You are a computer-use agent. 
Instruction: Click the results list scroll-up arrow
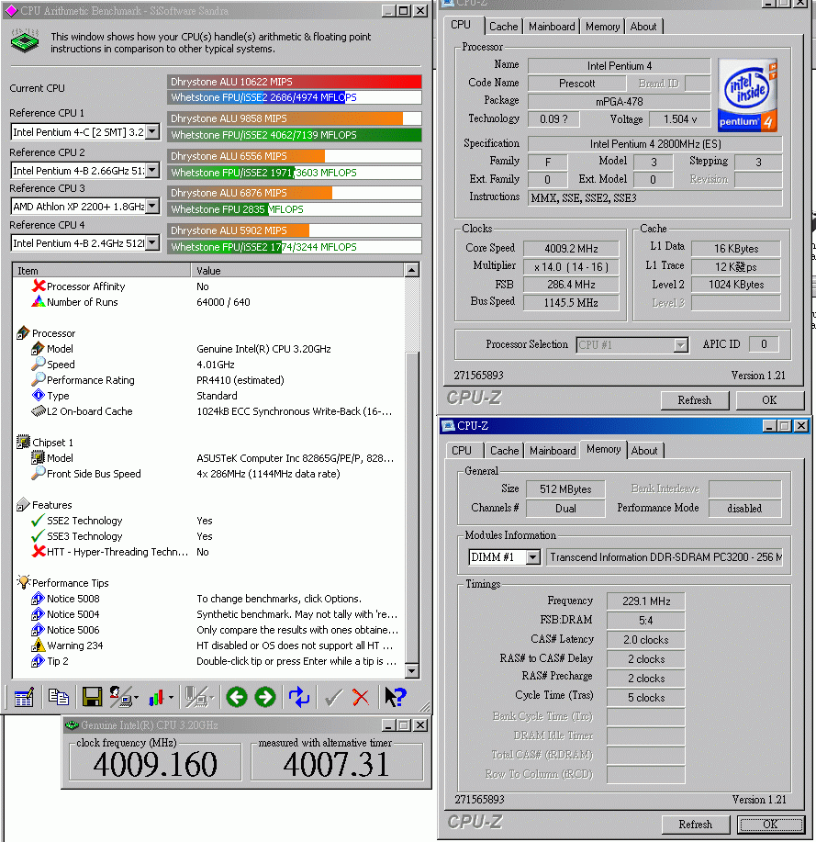tap(412, 270)
